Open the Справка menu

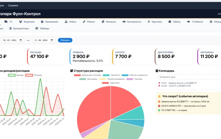click(x=13, y=5)
